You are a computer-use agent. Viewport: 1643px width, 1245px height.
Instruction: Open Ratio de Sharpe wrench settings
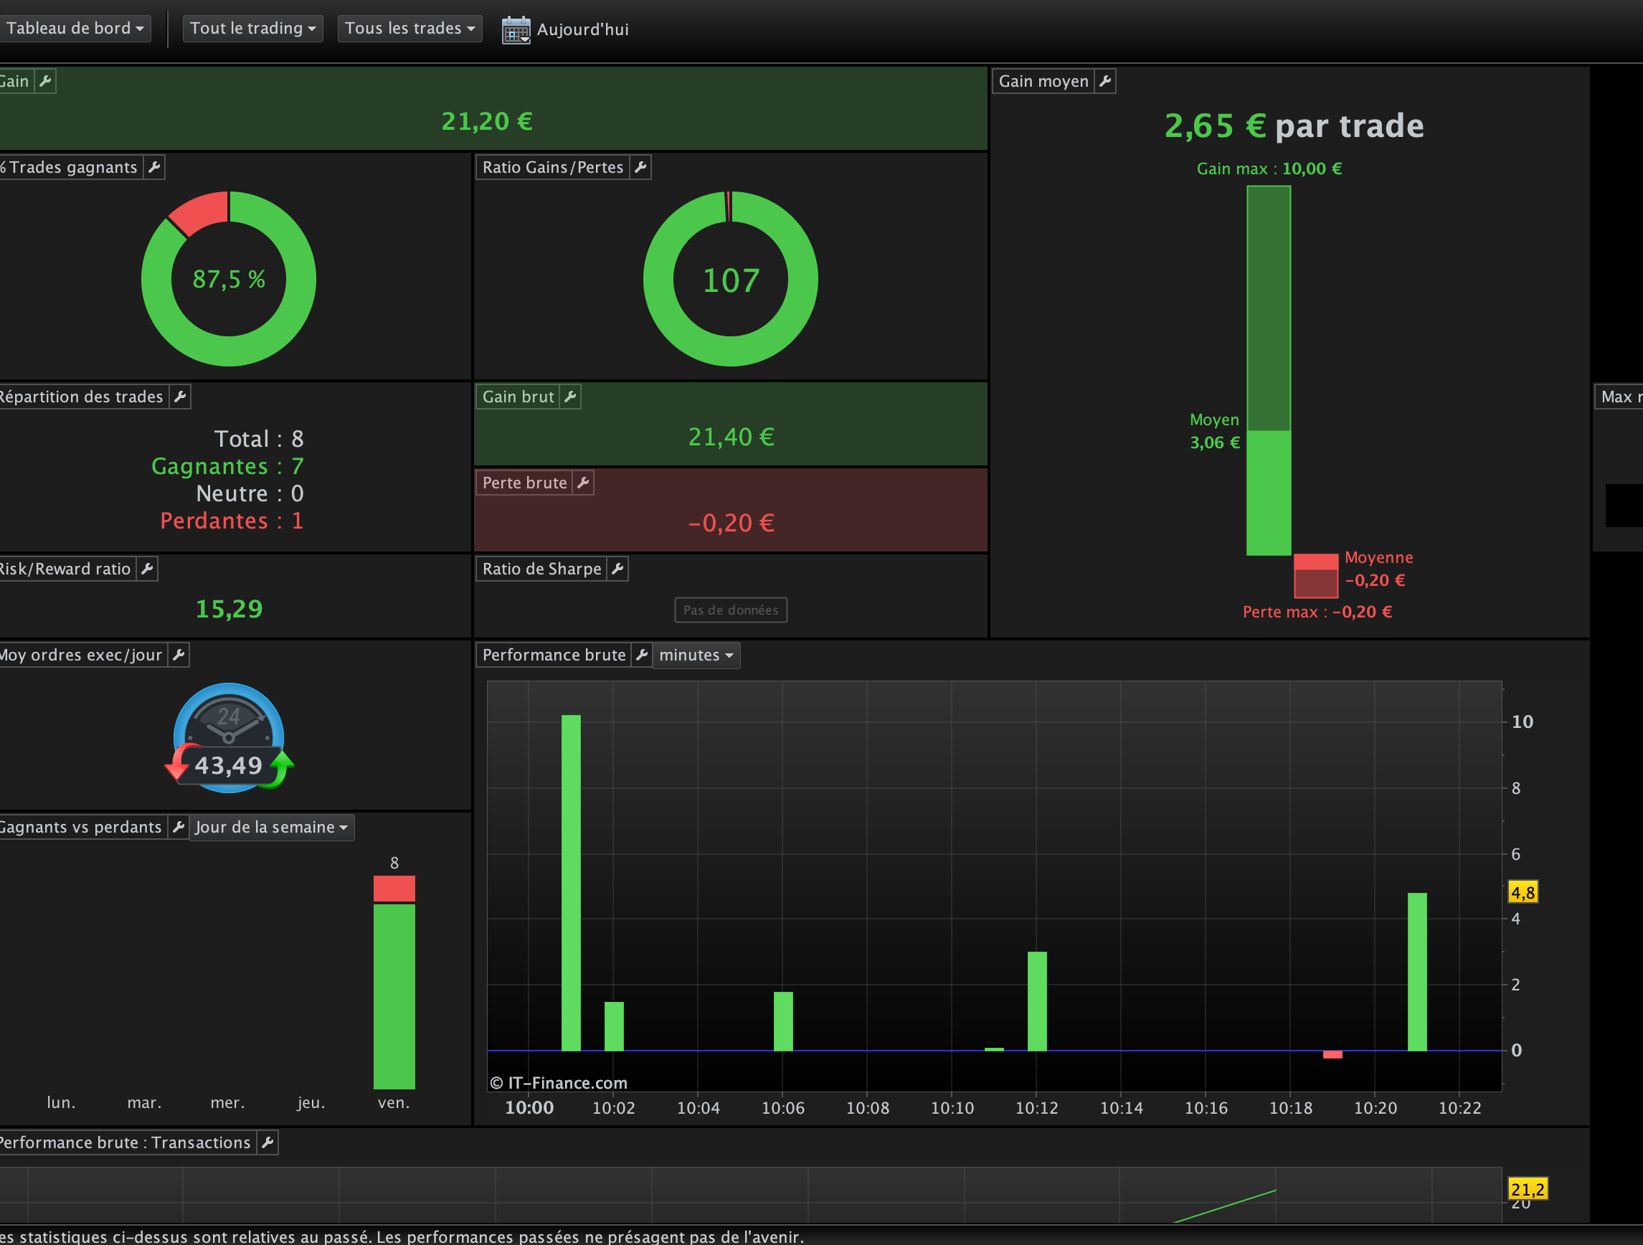(x=617, y=569)
